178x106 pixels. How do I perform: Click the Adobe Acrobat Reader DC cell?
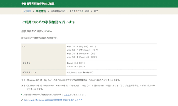tap(111, 73)
